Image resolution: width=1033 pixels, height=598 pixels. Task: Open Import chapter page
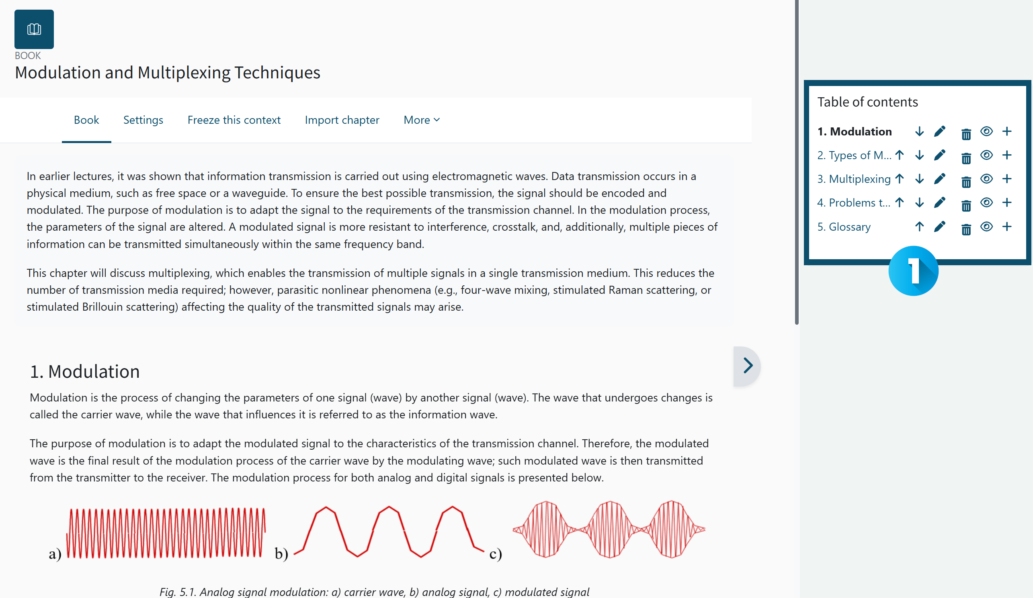coord(342,120)
